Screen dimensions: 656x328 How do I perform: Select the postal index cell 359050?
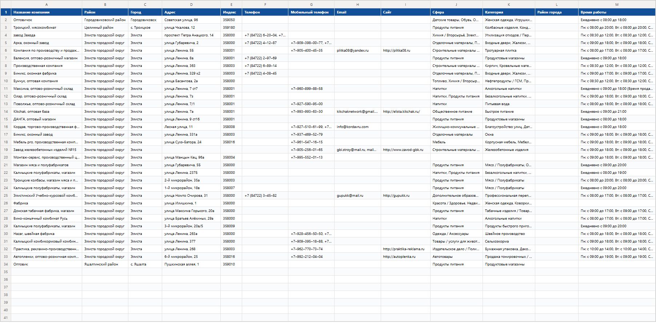click(231, 20)
